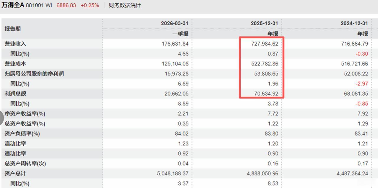Click quick ratio value 0.92
The width and height of the screenshot is (378, 188).
183,154
